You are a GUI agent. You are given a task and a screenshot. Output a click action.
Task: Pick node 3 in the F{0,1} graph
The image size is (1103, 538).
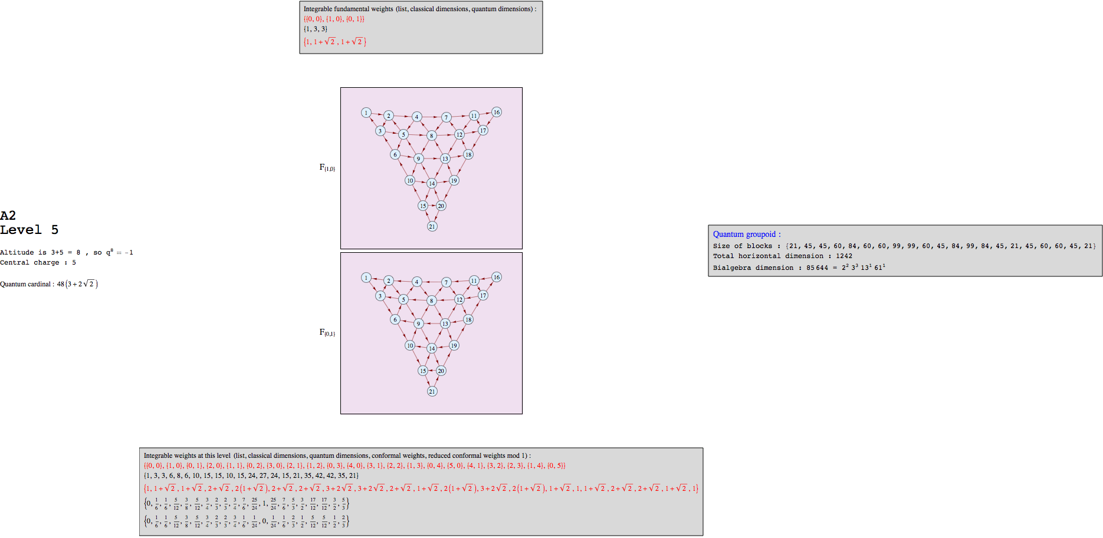tap(380, 296)
